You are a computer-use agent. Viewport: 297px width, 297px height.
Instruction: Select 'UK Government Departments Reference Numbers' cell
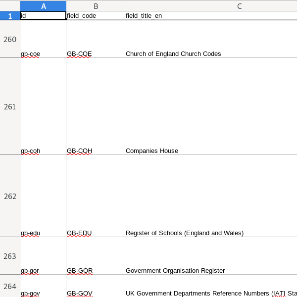click(x=211, y=286)
